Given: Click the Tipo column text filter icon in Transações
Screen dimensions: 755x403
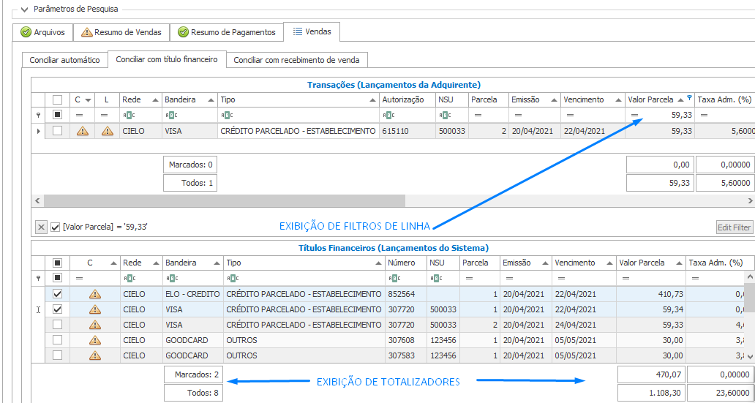Looking at the screenshot, I should 228,115.
